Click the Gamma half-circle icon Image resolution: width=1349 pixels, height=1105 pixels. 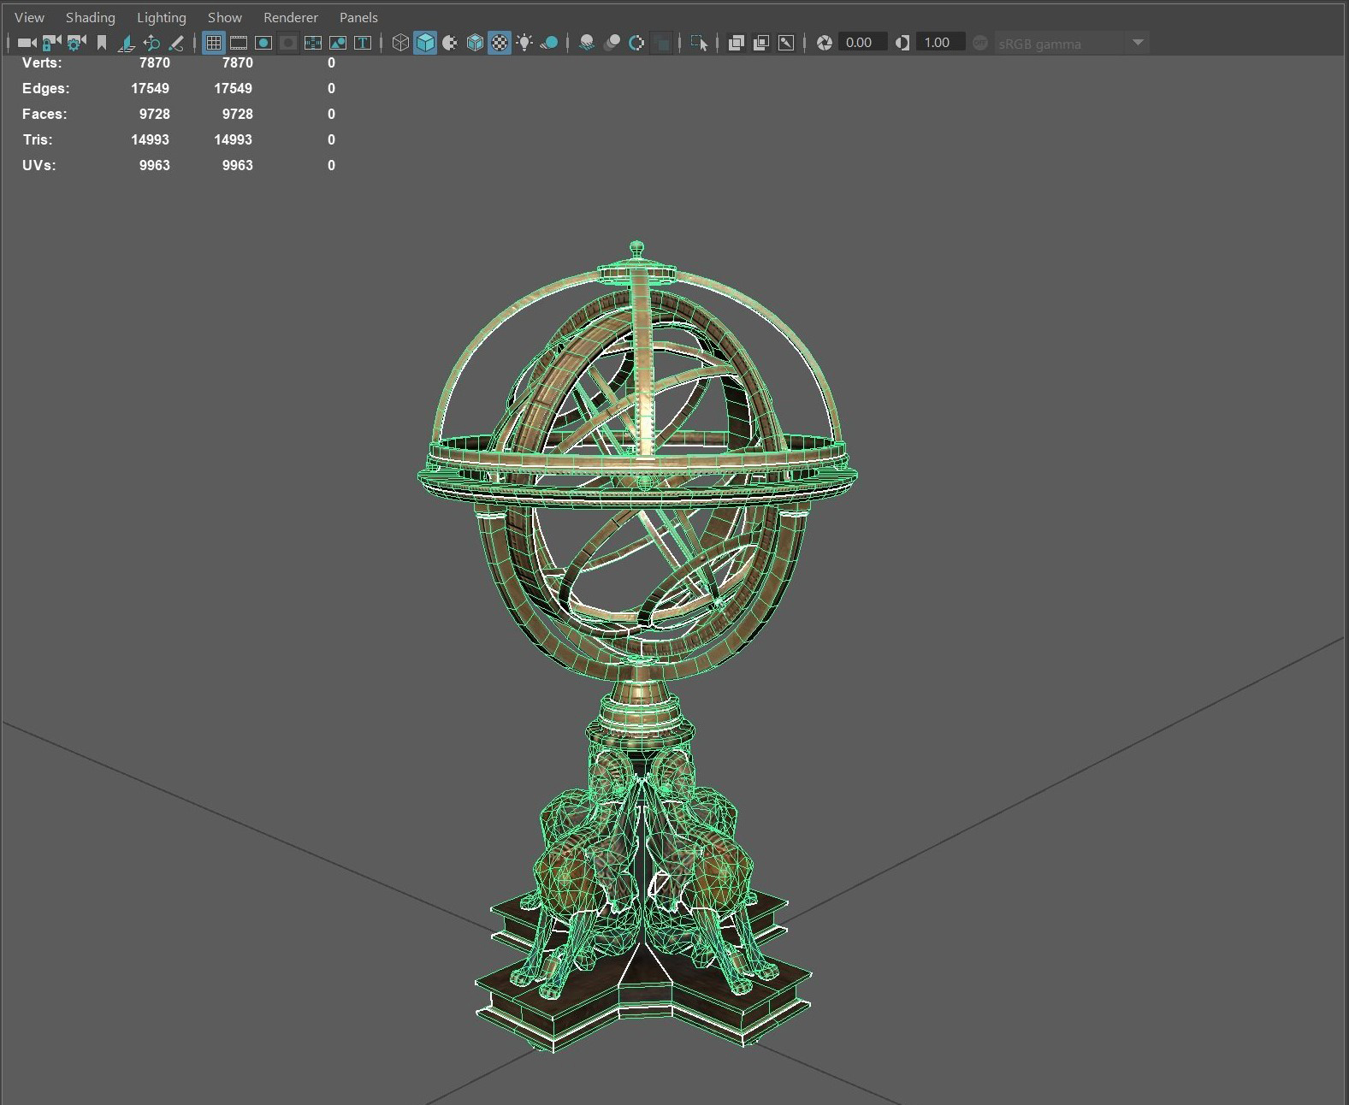pos(902,43)
